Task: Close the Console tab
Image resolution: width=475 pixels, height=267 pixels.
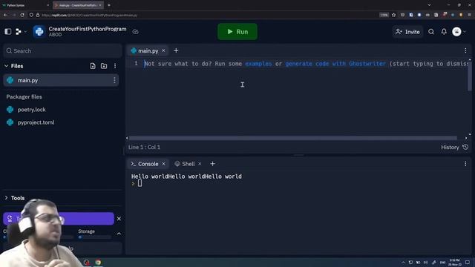Action: pos(163,164)
